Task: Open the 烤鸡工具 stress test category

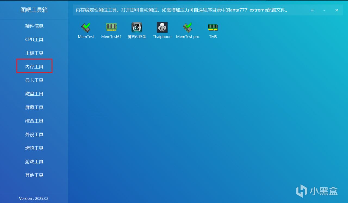Action: pos(34,148)
